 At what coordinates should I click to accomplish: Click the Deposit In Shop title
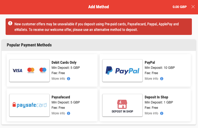tap(156, 97)
